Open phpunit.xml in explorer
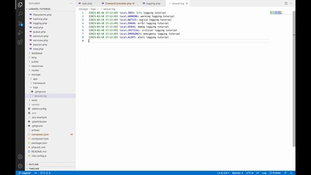The image size is (311, 175). point(38,147)
